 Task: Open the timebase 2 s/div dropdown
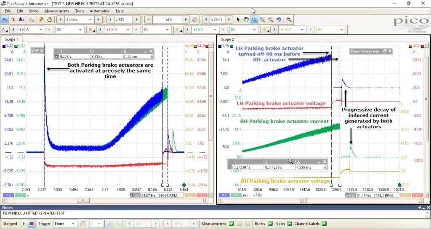[x=90, y=19]
